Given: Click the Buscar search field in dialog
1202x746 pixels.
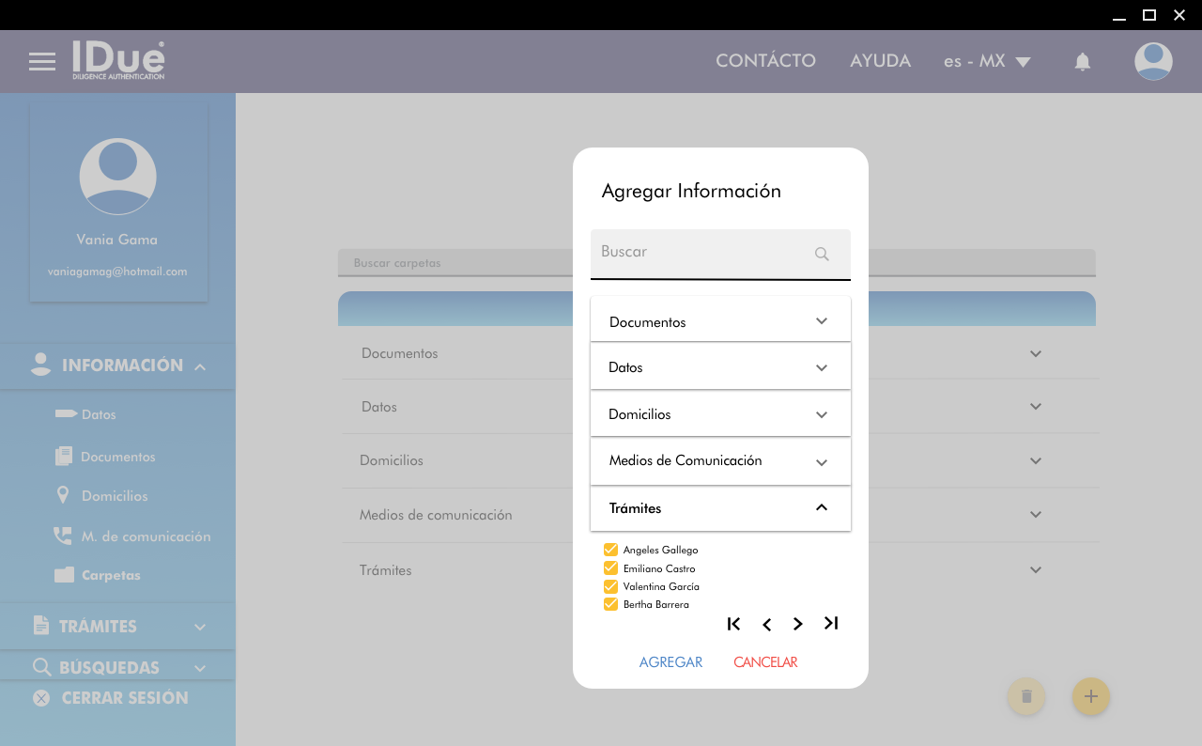Looking at the screenshot, I should (700, 253).
